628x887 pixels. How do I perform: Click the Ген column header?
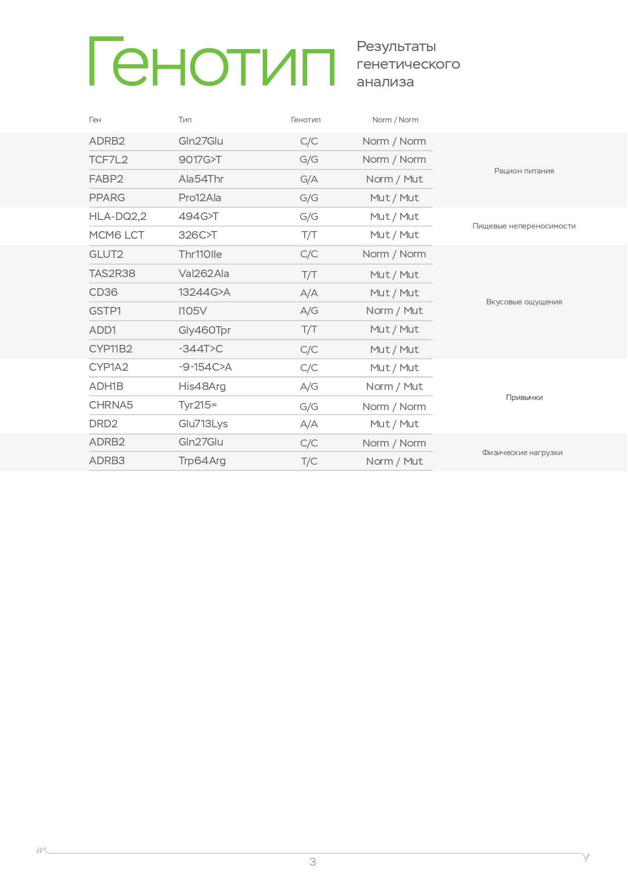(95, 120)
